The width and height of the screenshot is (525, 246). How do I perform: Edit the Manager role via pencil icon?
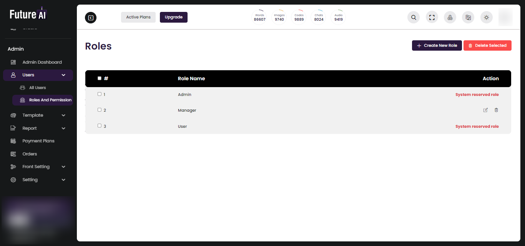(485, 110)
